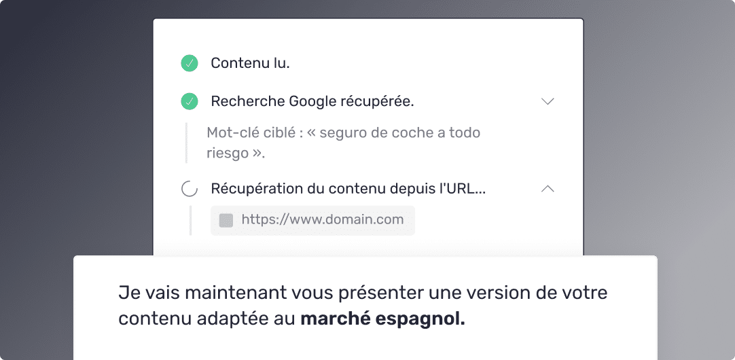Click the words "contenu adaptée au" in the message
The height and width of the screenshot is (360, 735).
click(207, 319)
